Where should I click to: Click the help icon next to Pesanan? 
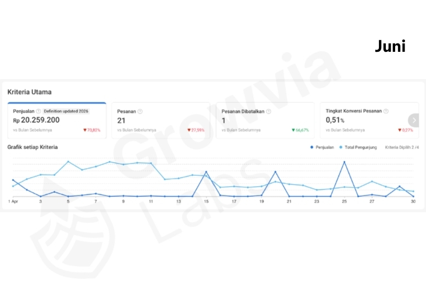[140, 111]
